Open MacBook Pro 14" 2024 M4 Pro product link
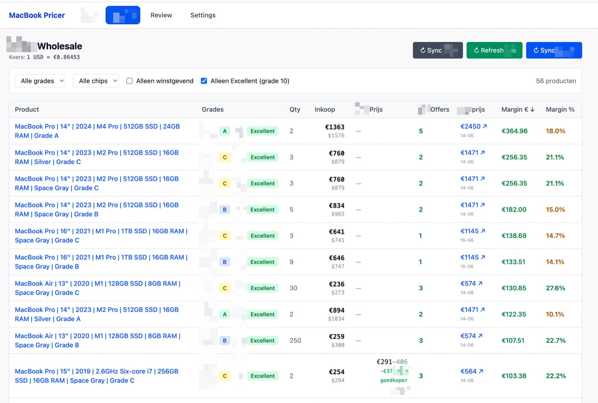Screen dimensions: 598x403 pos(97,131)
